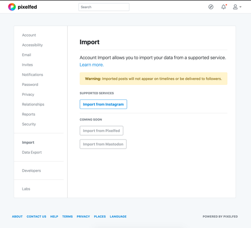
Task: Click Powered by Pixelfed footer text
Action: pos(220,216)
